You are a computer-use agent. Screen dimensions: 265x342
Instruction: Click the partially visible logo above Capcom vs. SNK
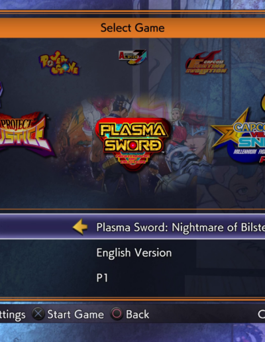263,103
